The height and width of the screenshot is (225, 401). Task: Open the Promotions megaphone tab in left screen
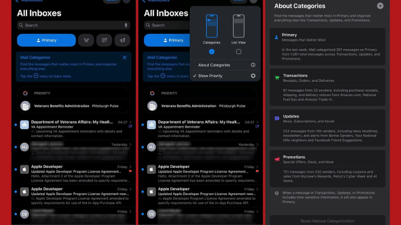[x=122, y=40]
